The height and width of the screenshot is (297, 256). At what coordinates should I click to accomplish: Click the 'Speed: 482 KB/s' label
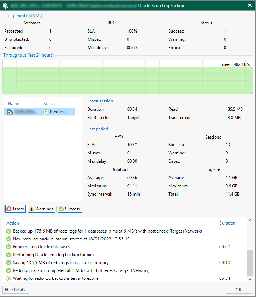235,64
